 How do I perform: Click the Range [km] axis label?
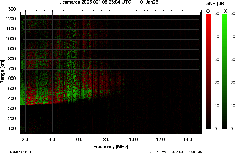pos(2,72)
